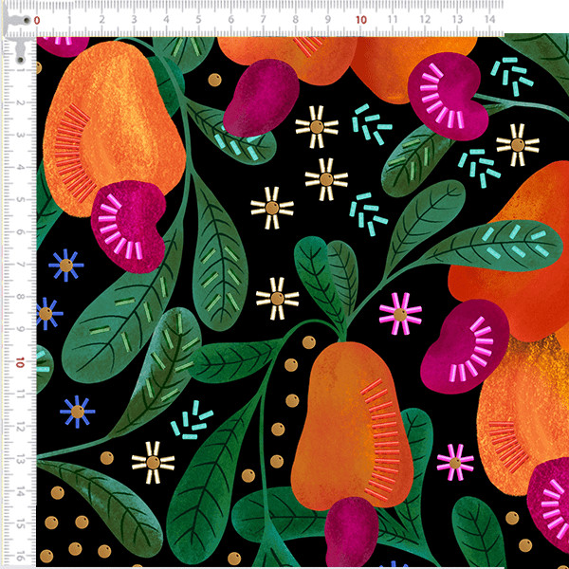Click the 16 mark on the left ruler
The width and height of the screenshot is (569, 569).
[x=20, y=555]
